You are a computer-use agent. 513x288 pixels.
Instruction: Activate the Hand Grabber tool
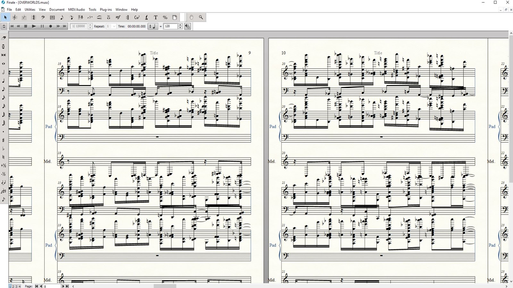[191, 17]
